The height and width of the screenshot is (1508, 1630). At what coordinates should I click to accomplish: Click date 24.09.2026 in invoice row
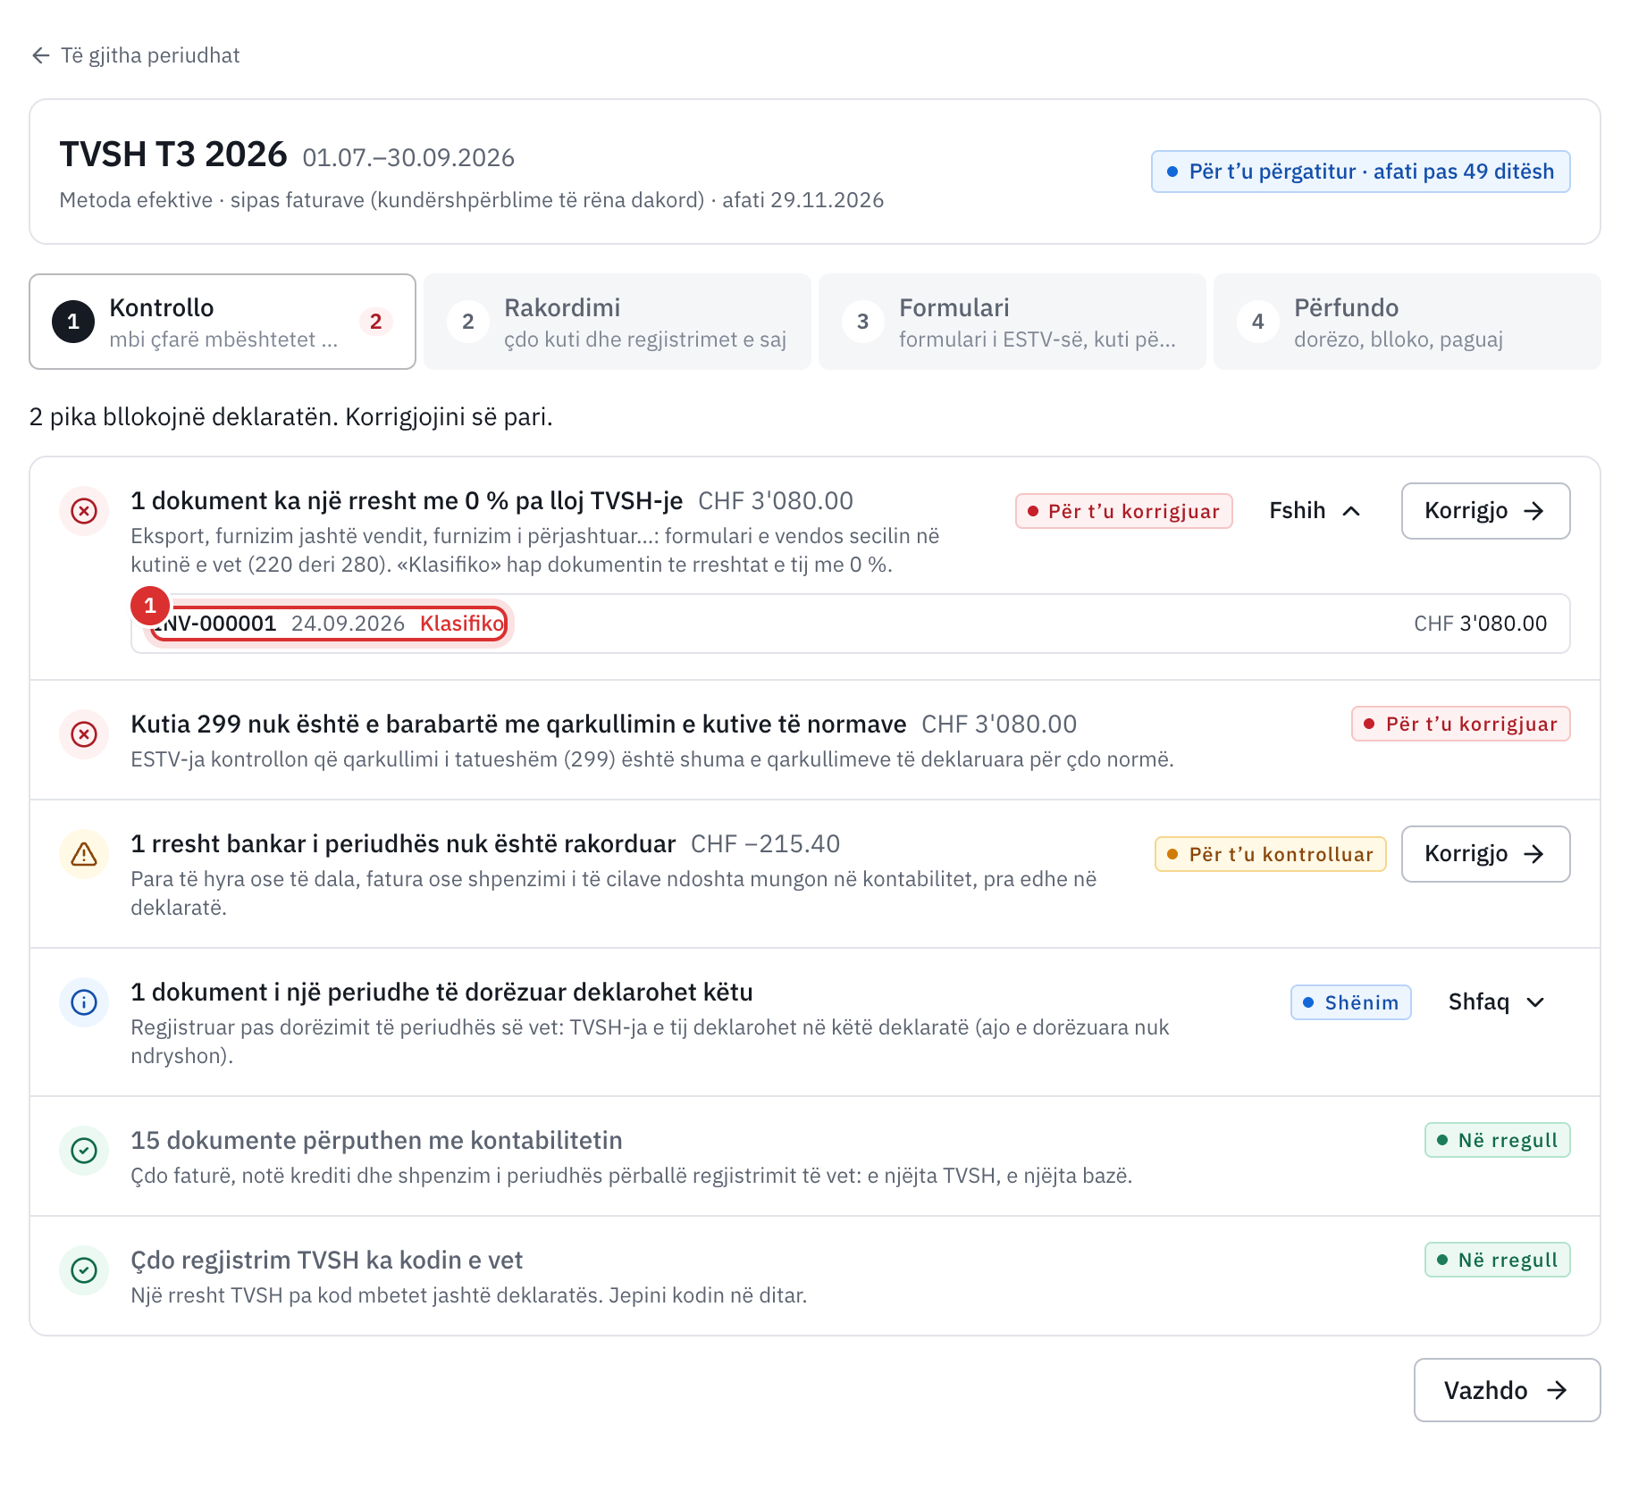pos(348,624)
